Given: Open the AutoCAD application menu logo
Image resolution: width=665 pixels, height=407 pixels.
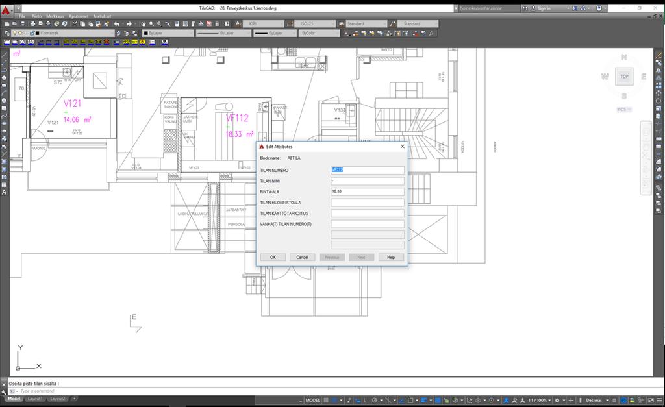Looking at the screenshot, I should (x=6, y=9).
